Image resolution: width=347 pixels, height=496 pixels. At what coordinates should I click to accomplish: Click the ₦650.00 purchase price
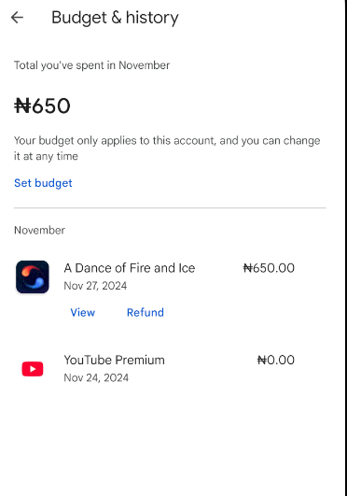click(x=269, y=268)
